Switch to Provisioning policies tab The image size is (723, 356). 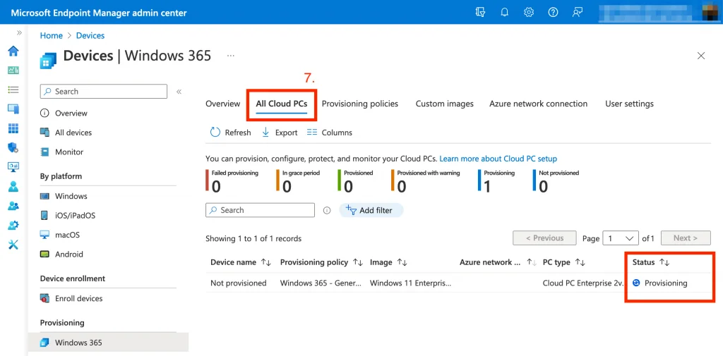point(360,104)
